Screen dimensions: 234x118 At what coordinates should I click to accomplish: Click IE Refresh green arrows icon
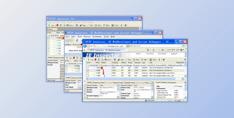(131, 46)
